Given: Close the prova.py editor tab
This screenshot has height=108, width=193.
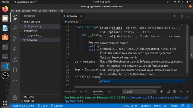Looking at the screenshot, I should pyautogui.click(x=81, y=16).
